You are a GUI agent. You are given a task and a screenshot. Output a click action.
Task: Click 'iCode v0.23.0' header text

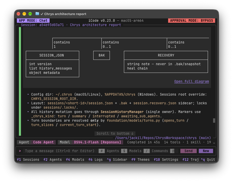102,20
